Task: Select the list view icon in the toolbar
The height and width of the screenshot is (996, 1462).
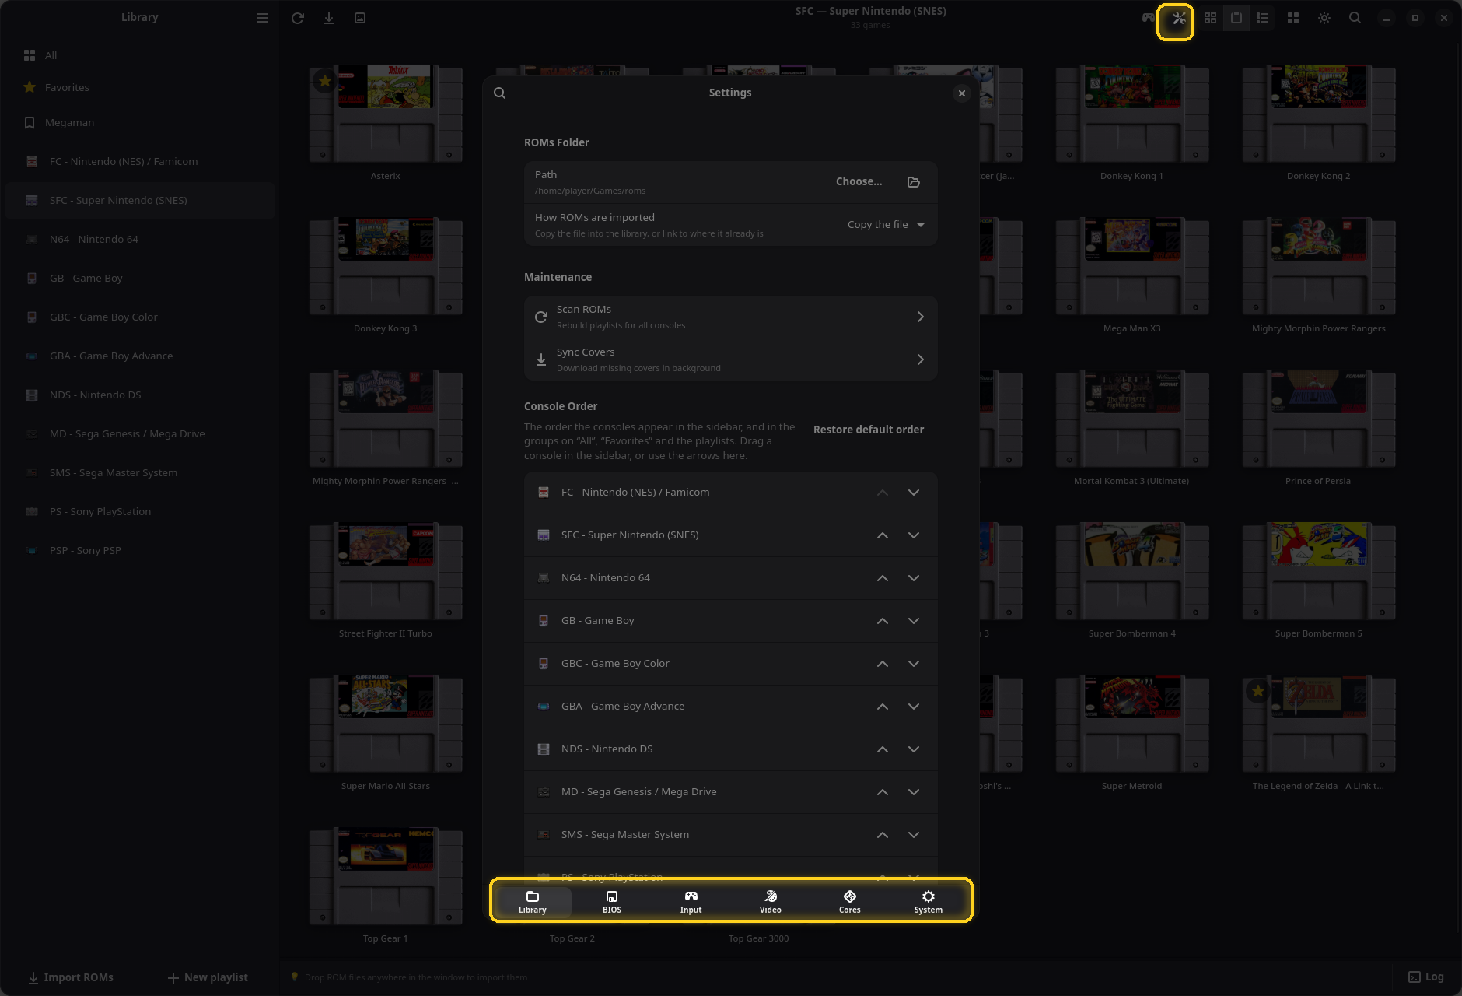Action: pos(1262,18)
